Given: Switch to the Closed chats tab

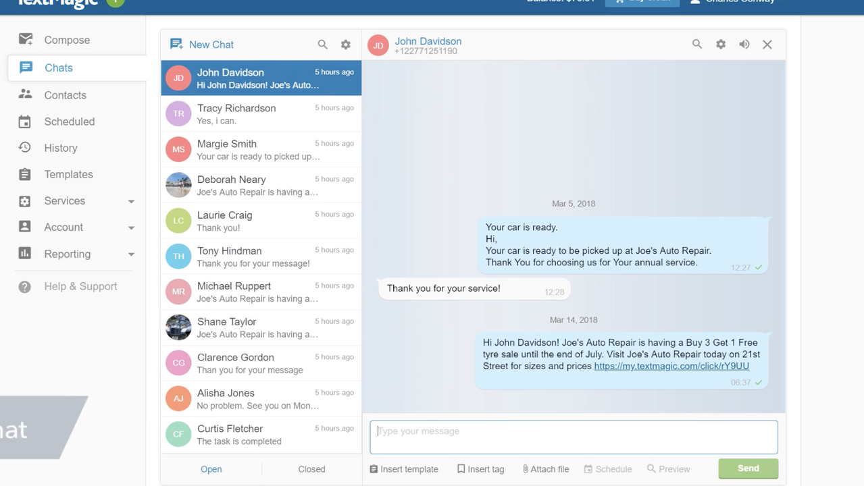Looking at the screenshot, I should tap(311, 468).
